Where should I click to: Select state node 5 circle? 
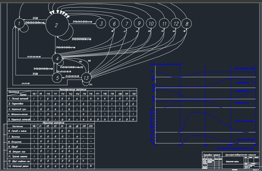tap(57, 78)
